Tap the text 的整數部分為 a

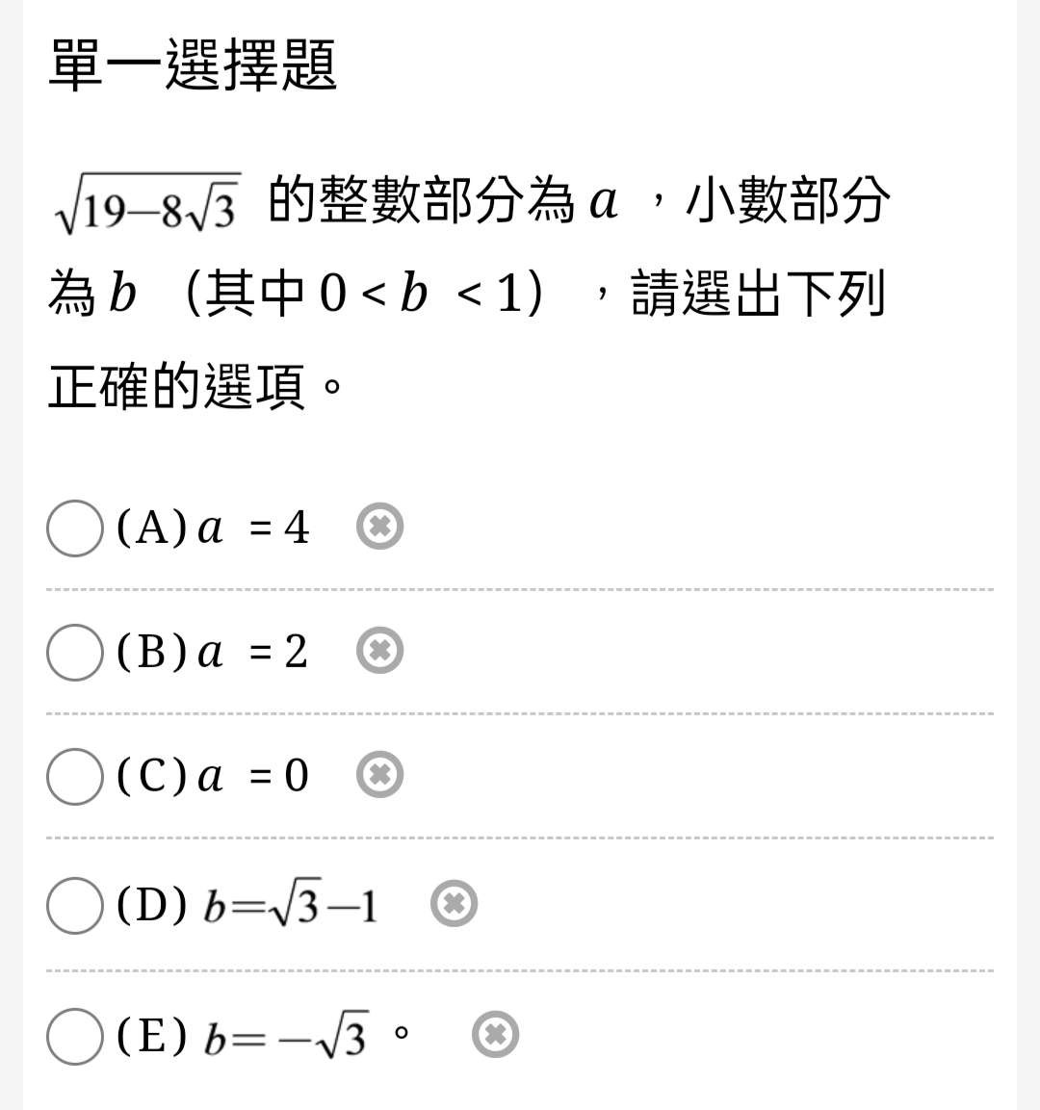443,199
